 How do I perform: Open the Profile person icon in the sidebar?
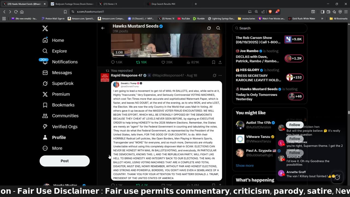point(45,137)
